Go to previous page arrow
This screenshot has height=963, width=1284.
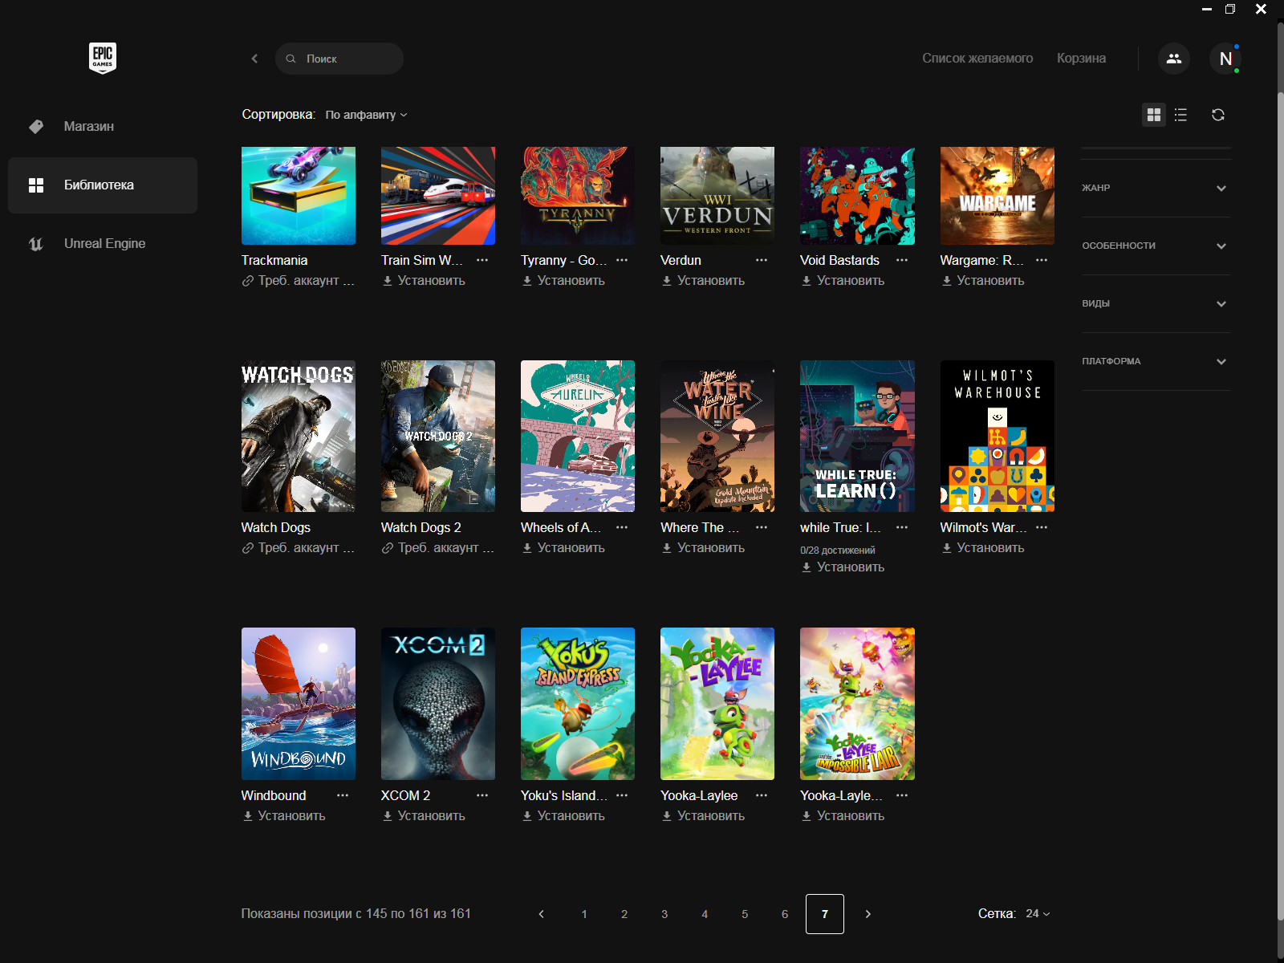[542, 914]
